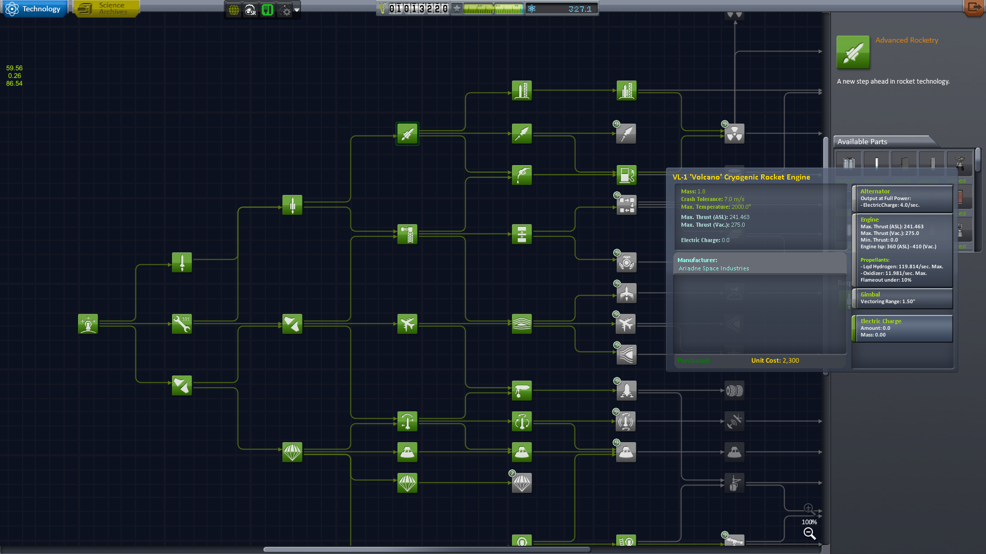986x554 pixels.
Task: Toggle the globe toolbar button
Action: tap(234, 10)
